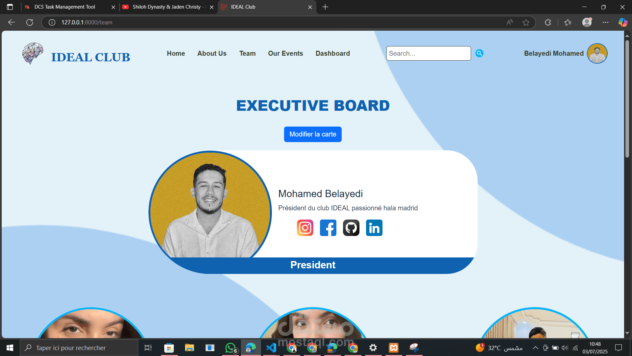Open XAMPP from the taskbar
The image size is (632, 356).
394,348
